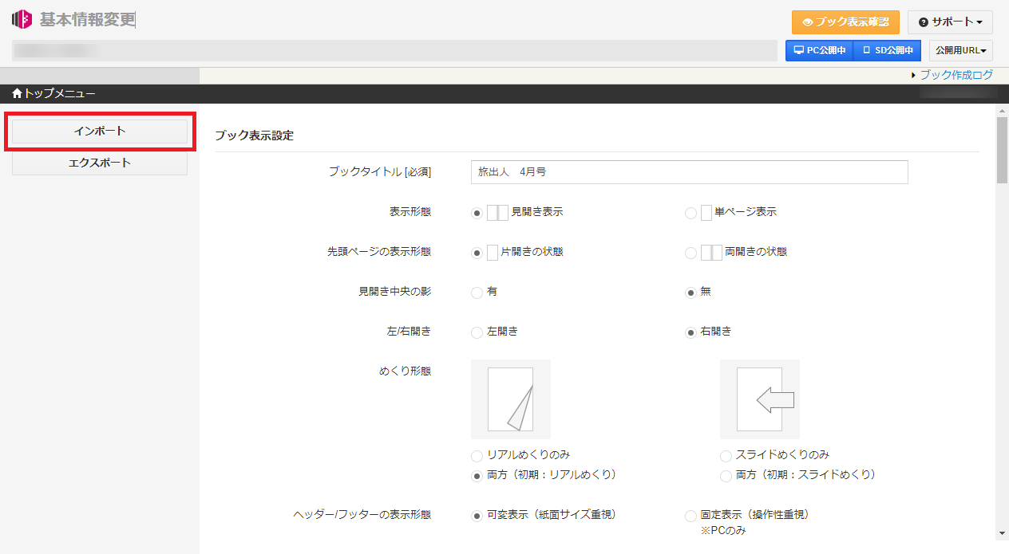1009x554 pixels.
Task: Enable 見開き中央の影 with the 有 radio
Action: click(477, 293)
